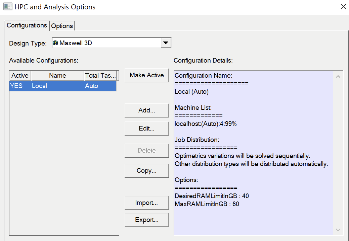Click the 'Configuration Name:' heading in details

[x=204, y=76]
